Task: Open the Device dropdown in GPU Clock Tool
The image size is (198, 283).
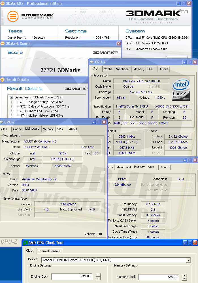Action: [188, 260]
